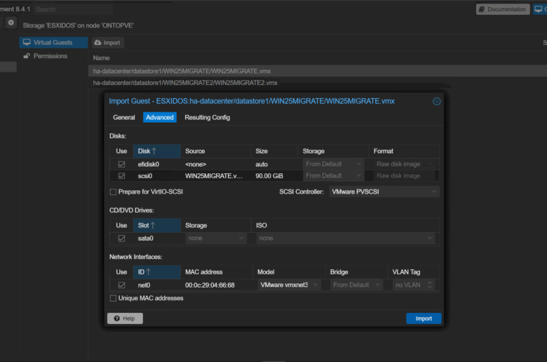This screenshot has width=547, height=362.
Task: Switch to Resulting Config tab
Action: 207,118
